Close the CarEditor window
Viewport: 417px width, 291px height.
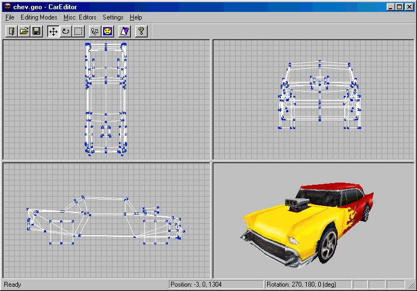click(x=409, y=7)
